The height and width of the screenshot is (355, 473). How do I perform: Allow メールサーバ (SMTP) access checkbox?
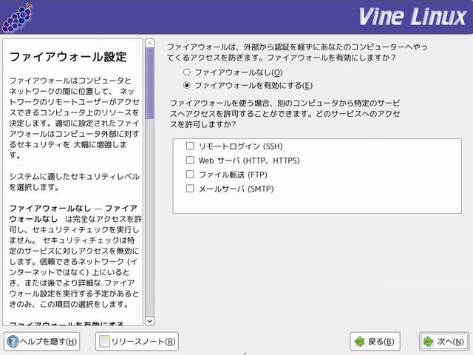click(x=190, y=188)
